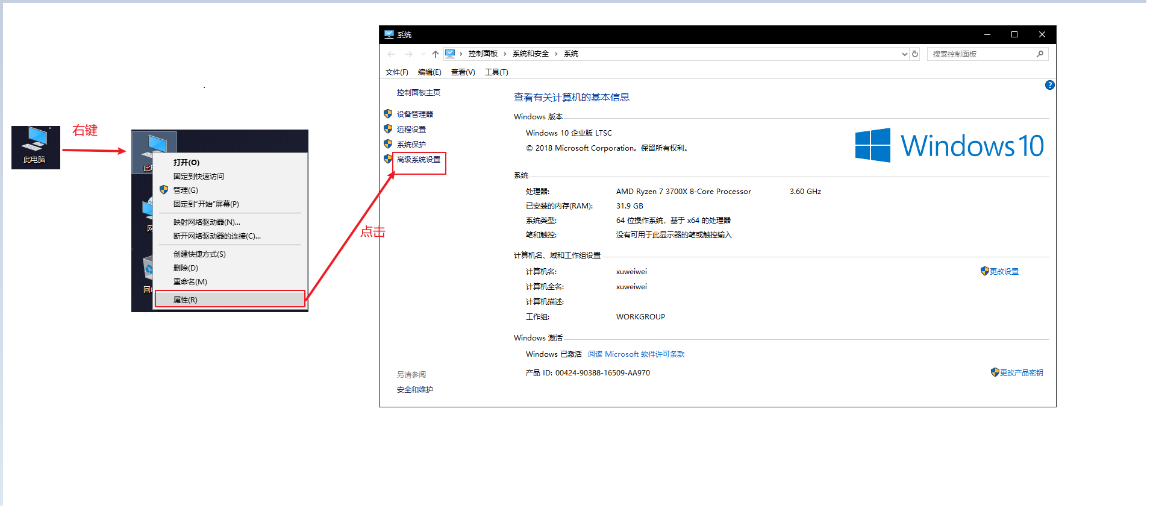Viewport: 1153px width, 511px height.
Task: Click the back arrow in 系统 window
Action: [x=392, y=54]
